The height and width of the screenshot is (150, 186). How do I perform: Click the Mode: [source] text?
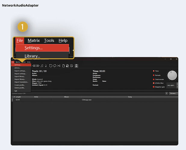[x=37, y=79]
